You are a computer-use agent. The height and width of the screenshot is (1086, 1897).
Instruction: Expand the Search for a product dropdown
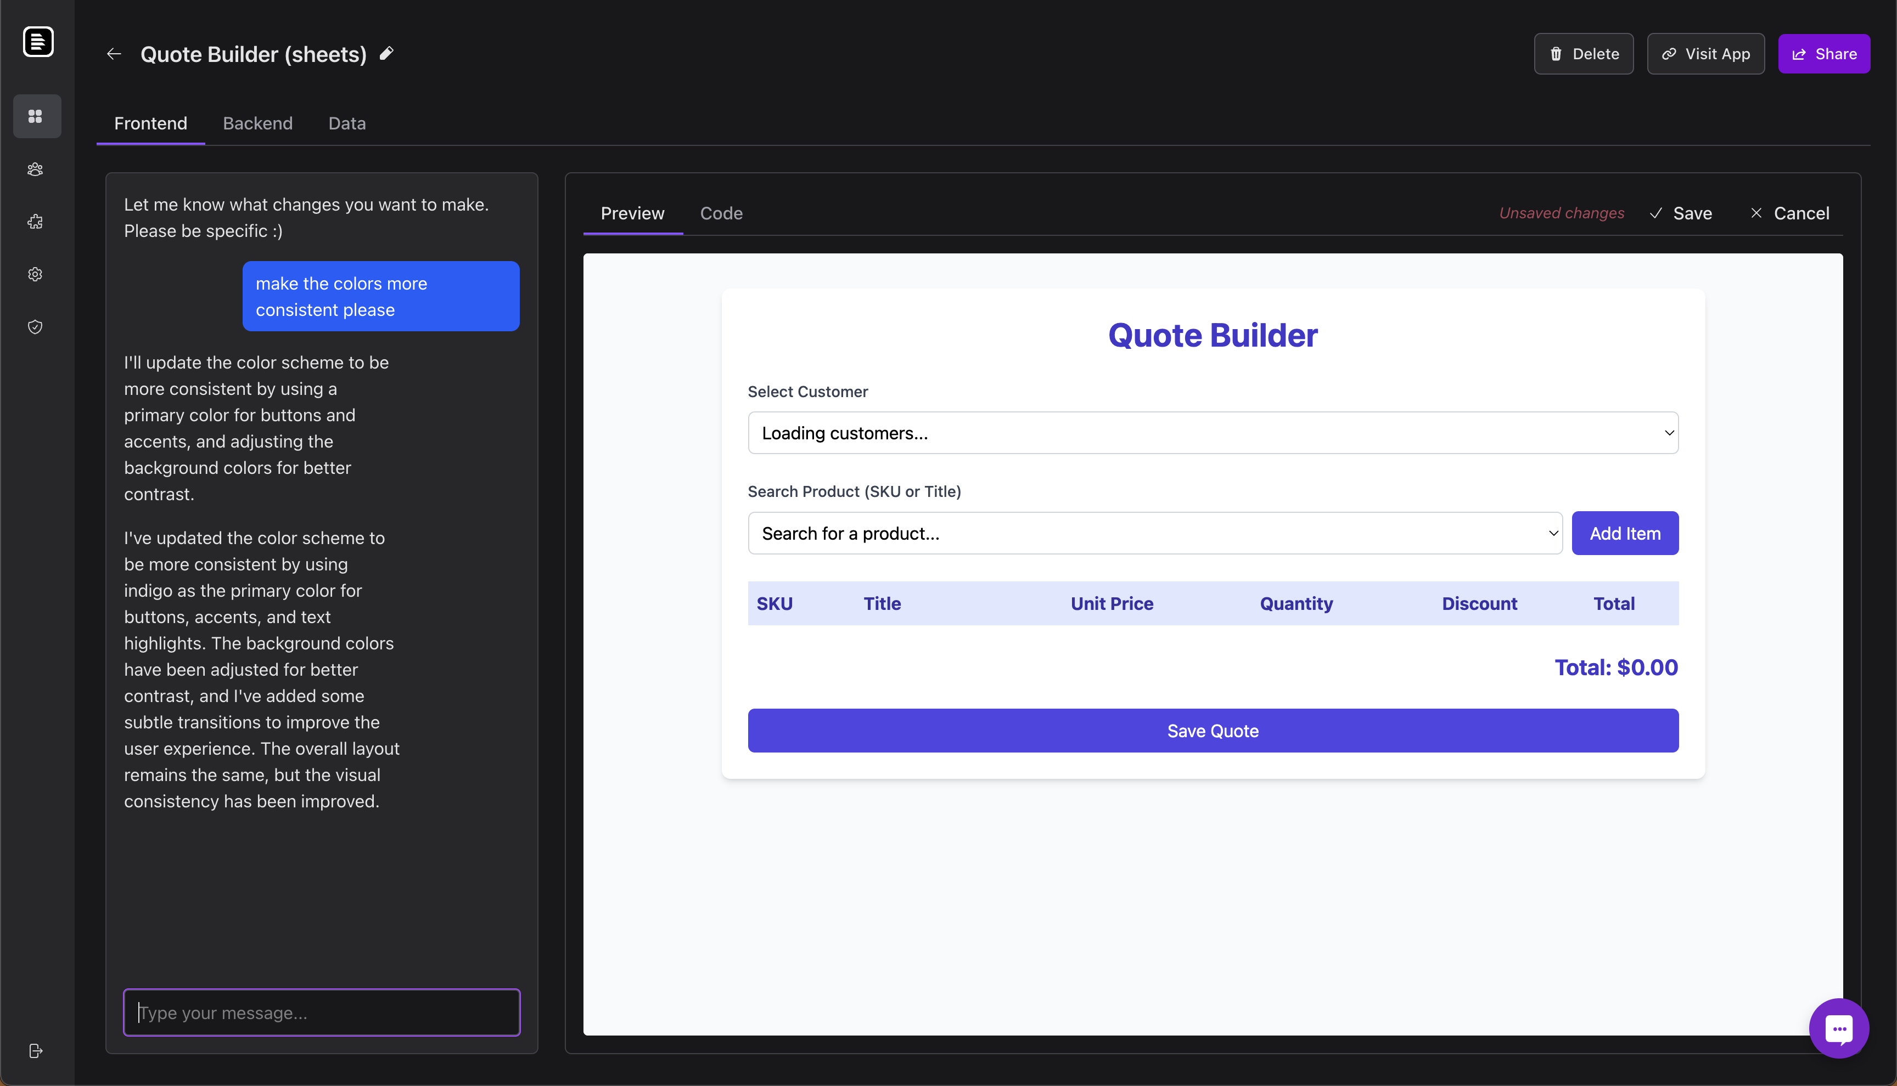(x=1154, y=533)
